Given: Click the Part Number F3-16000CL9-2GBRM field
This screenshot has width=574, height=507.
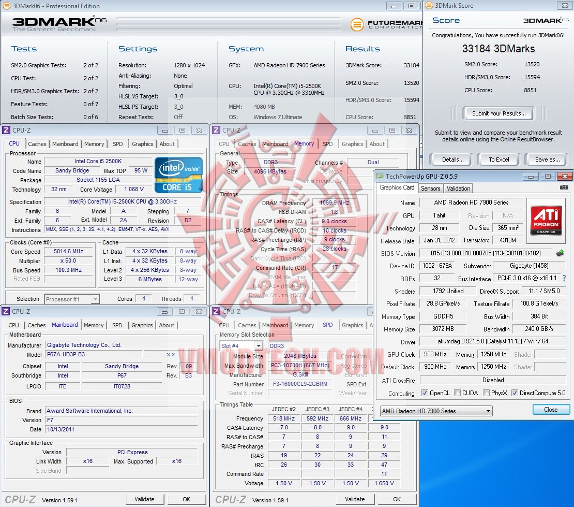Looking at the screenshot, I should (x=300, y=384).
